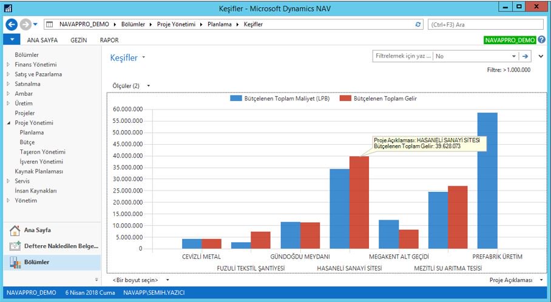Open the RAPOR ribbon tab
Screen dimensions: 551x302
point(109,40)
